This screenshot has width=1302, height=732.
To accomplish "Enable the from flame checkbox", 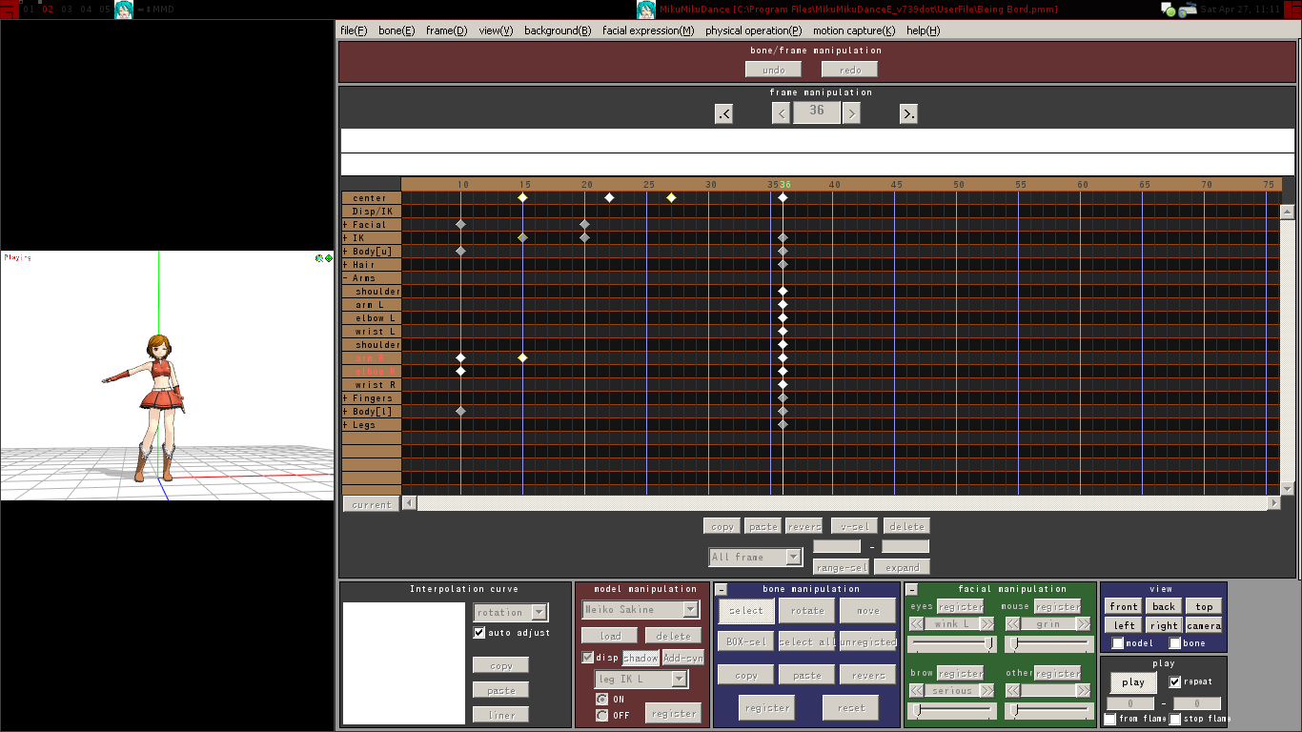I will (1110, 719).
